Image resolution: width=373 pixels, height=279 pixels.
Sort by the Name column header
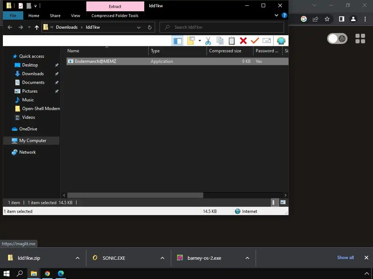pos(107,51)
